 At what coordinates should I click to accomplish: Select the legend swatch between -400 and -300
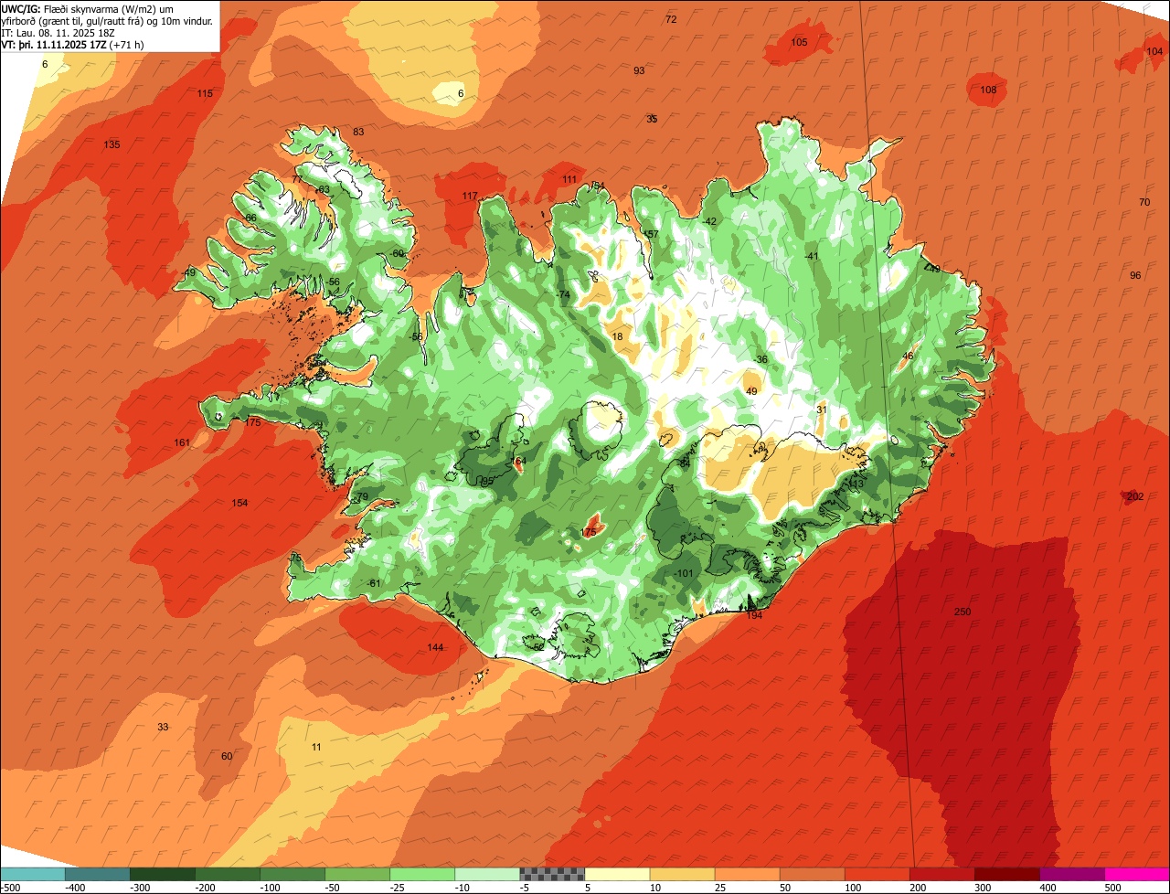pos(97,874)
